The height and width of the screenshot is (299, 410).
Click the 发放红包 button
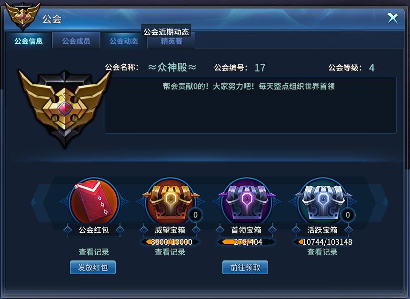(x=93, y=268)
